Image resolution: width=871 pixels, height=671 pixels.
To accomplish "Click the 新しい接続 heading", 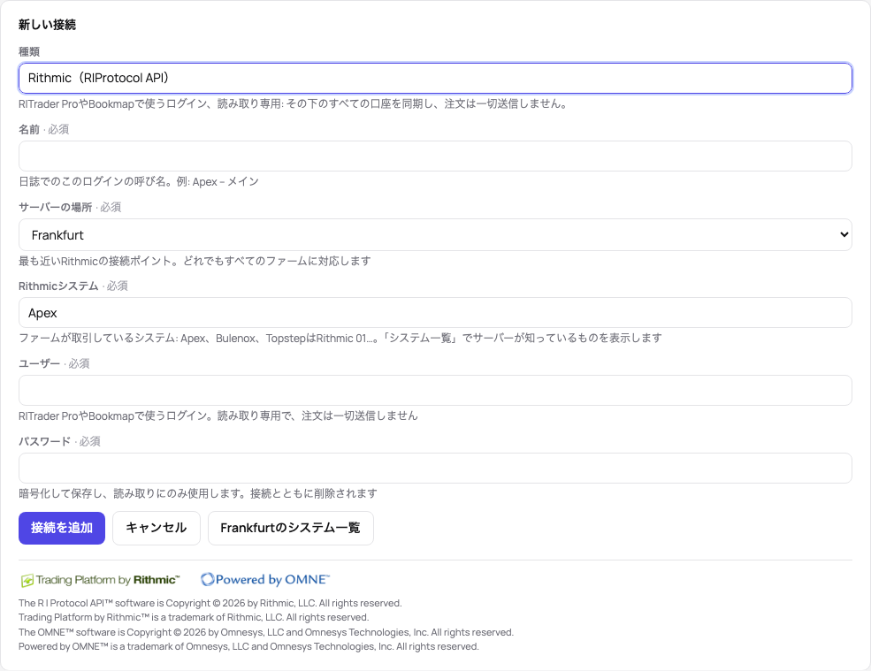I will (47, 25).
